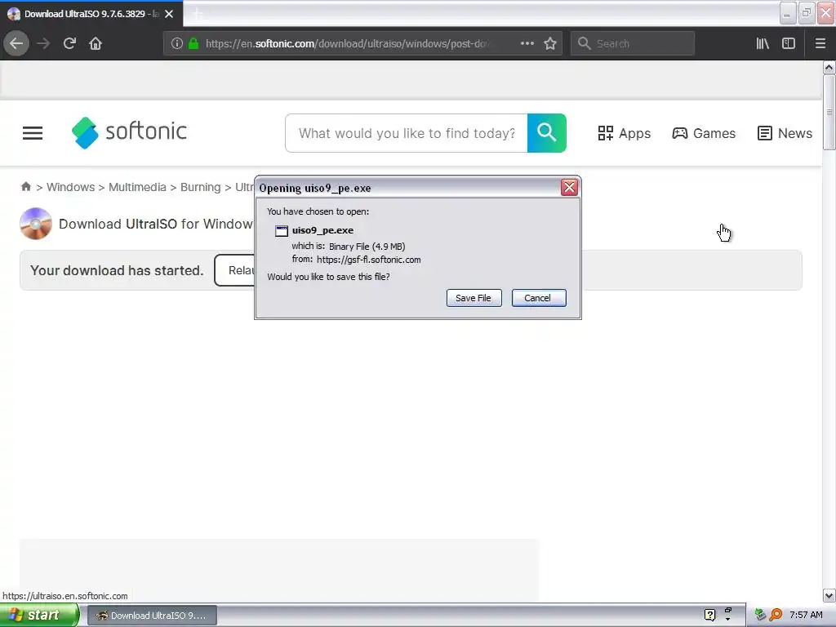Screen dimensions: 836x627
Task: Click the 7:57 AM clock
Action: pos(806,615)
